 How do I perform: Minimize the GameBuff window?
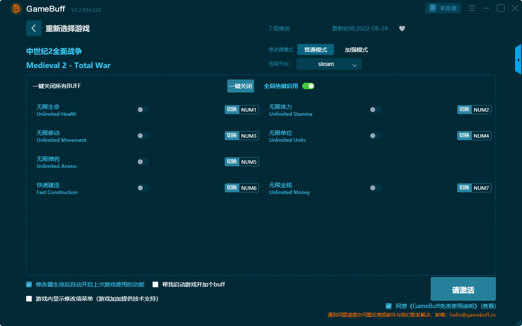487,8
